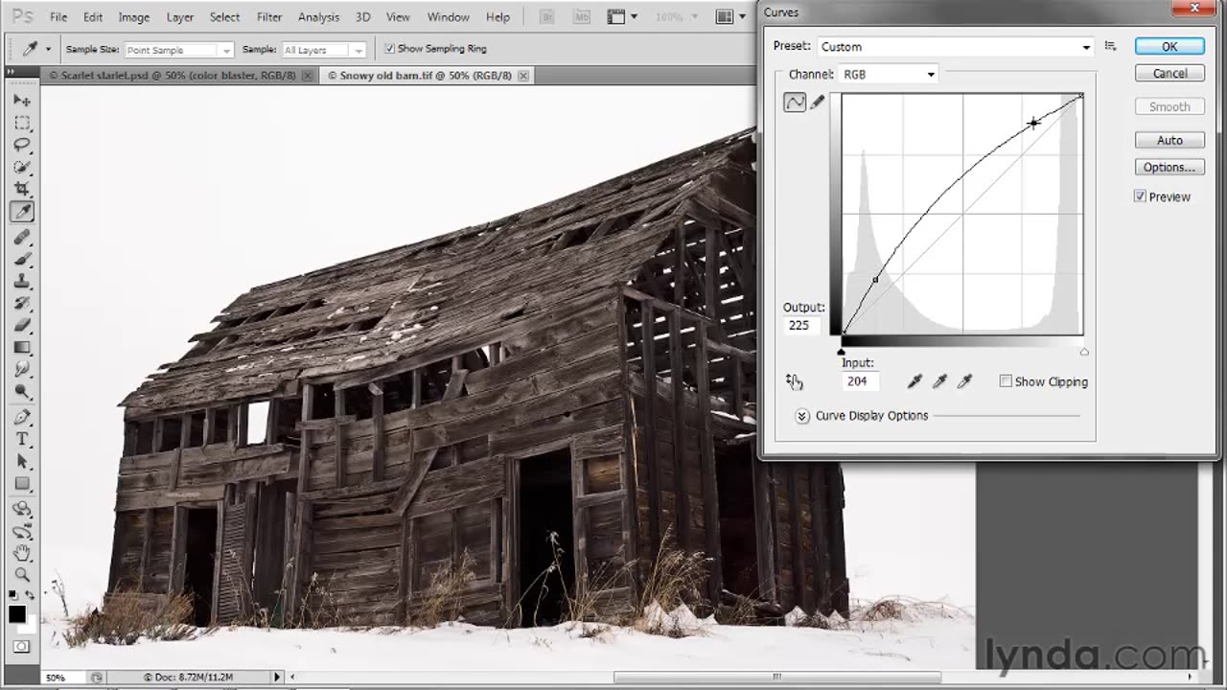Click the white point slider under the curve
The image size is (1227, 690).
[1084, 352]
